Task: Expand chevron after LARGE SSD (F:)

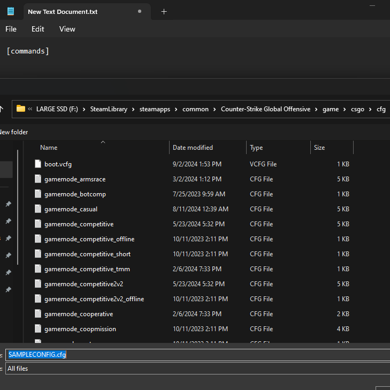Action: pos(84,110)
